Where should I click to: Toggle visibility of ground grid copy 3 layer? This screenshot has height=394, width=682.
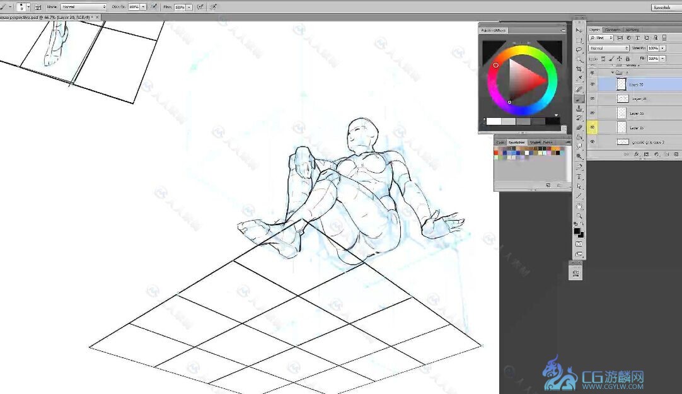click(592, 142)
